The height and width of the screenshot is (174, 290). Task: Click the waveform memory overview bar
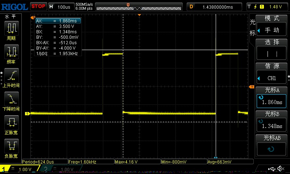pyautogui.click(x=139, y=7)
